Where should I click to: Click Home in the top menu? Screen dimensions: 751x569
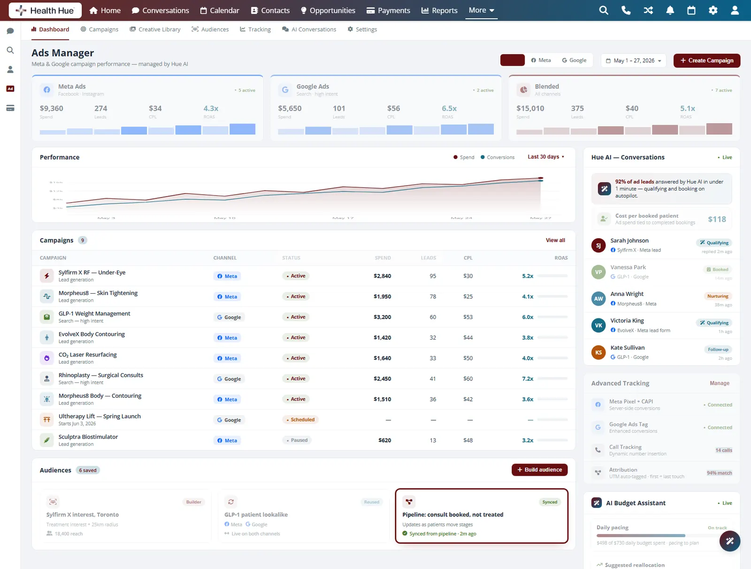105,10
